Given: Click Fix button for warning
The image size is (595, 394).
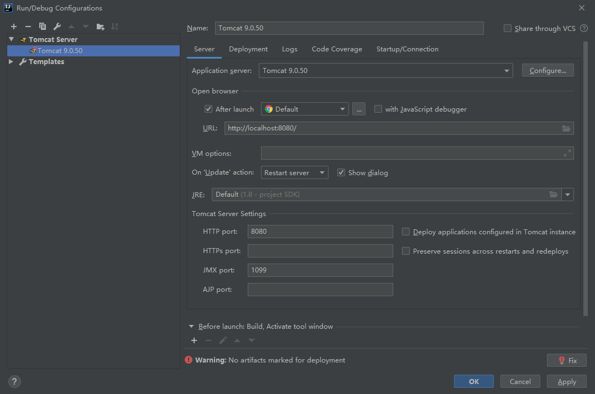Looking at the screenshot, I should 567,360.
